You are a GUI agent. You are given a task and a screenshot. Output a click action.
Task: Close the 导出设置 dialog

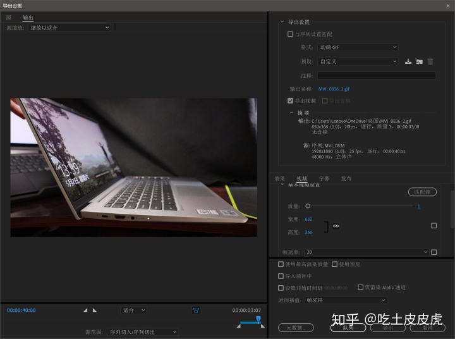pyautogui.click(x=448, y=6)
